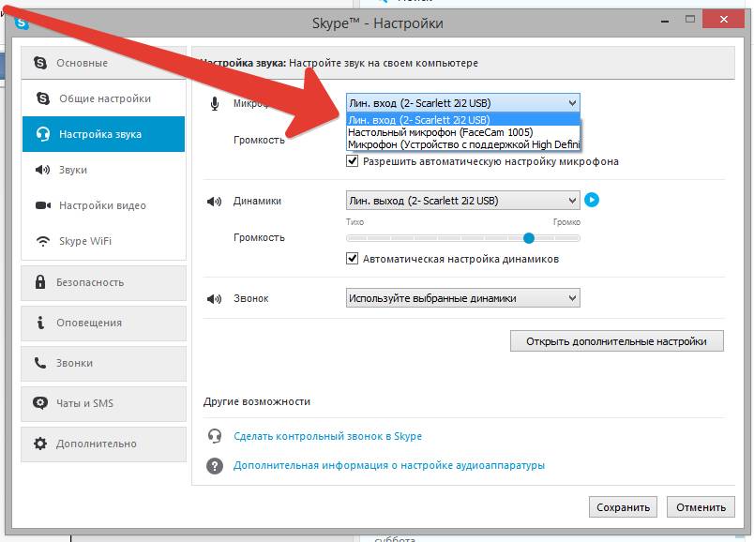Play the speaker test sound button

(x=592, y=200)
